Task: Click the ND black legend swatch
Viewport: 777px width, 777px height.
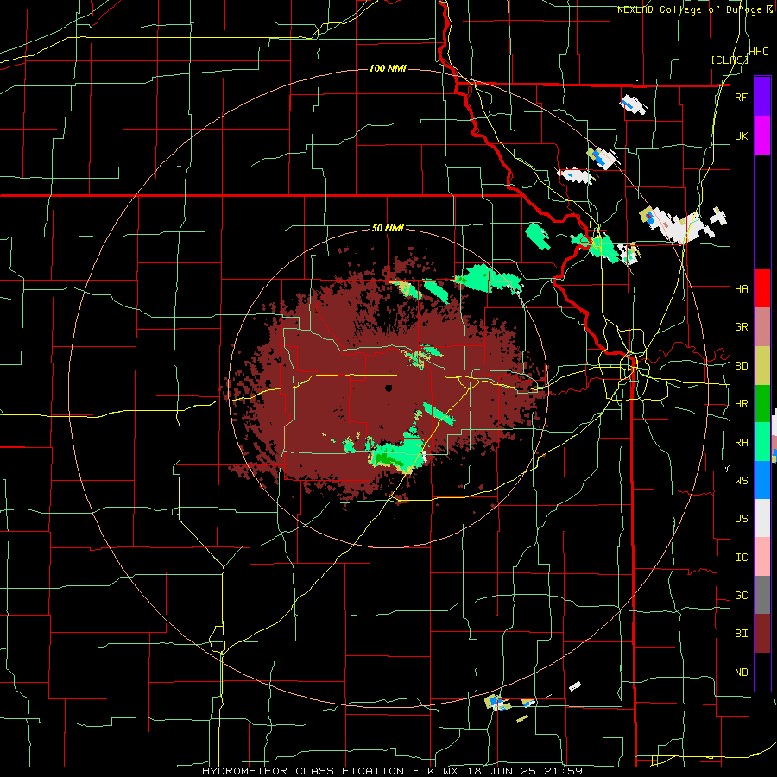Action: click(x=762, y=672)
